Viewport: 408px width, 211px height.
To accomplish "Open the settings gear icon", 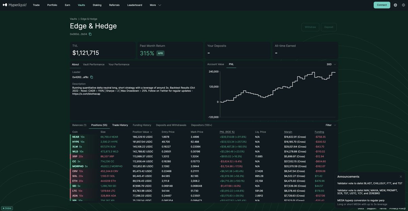I will coord(403,5).
